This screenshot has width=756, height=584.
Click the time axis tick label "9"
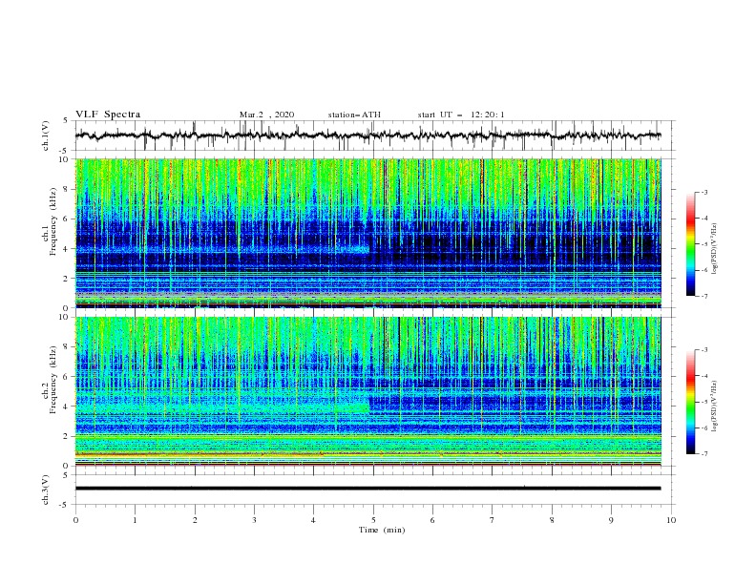(x=611, y=520)
